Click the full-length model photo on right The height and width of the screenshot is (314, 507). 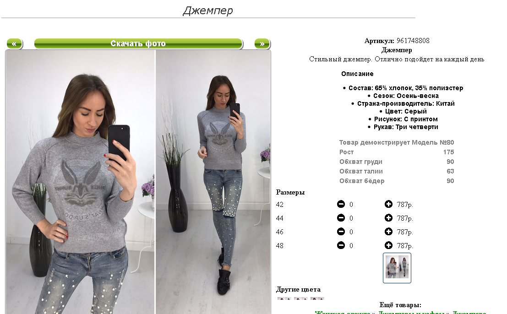(213, 182)
